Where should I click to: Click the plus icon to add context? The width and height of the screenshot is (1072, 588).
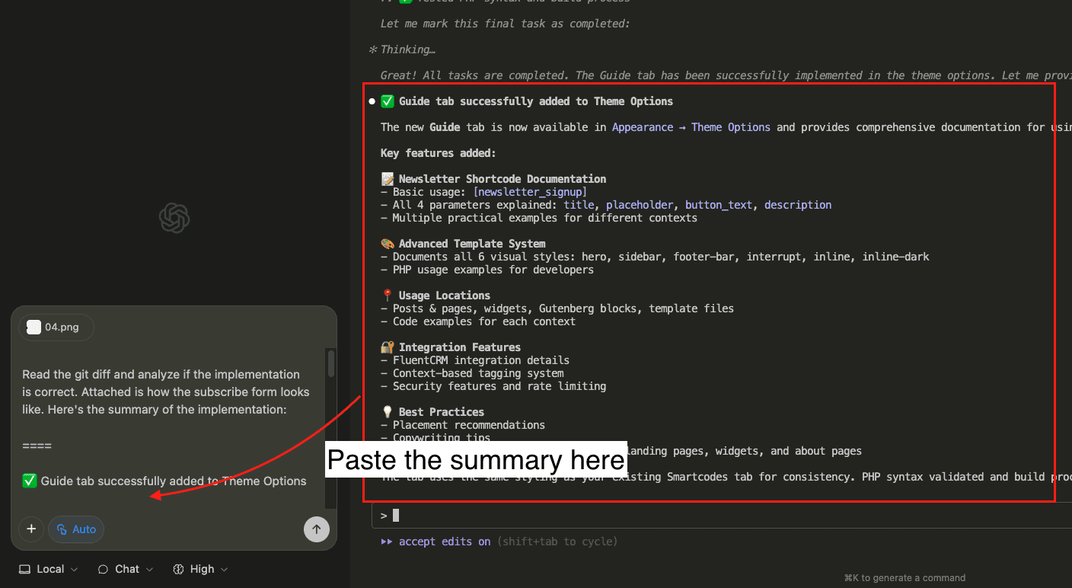pos(31,529)
